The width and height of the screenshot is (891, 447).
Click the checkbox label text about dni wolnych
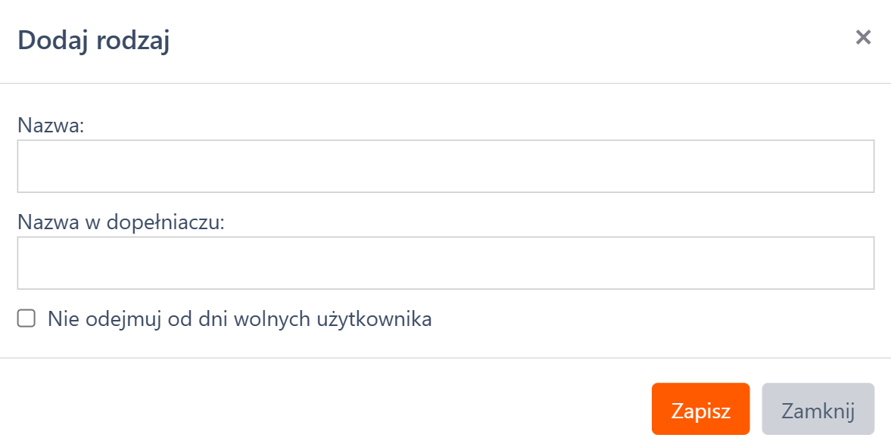click(239, 319)
